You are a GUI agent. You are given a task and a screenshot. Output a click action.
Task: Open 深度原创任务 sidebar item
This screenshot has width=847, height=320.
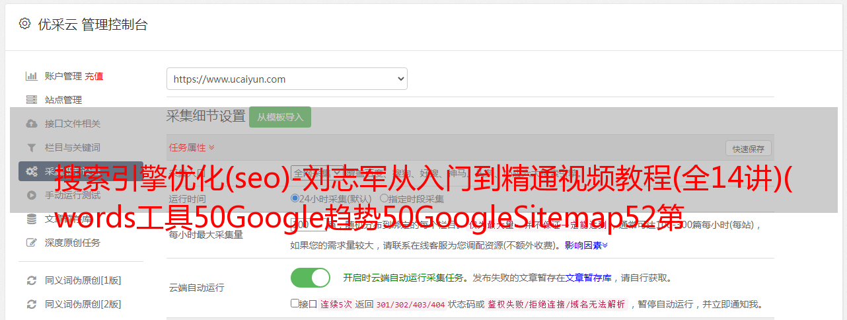coord(73,243)
